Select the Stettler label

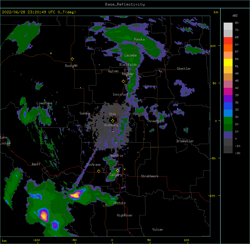(x=184, y=69)
